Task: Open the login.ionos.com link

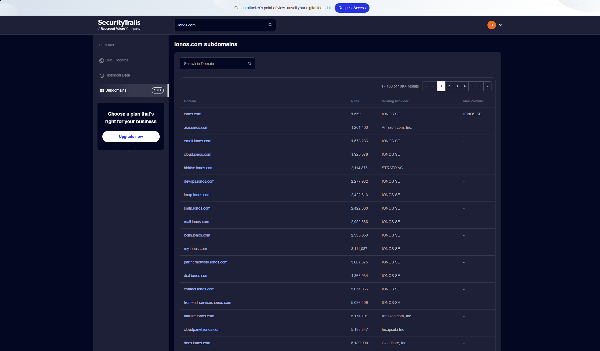Action: pyautogui.click(x=197, y=235)
